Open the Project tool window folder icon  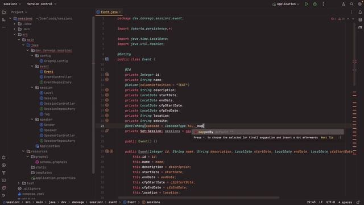[x=4, y=12]
